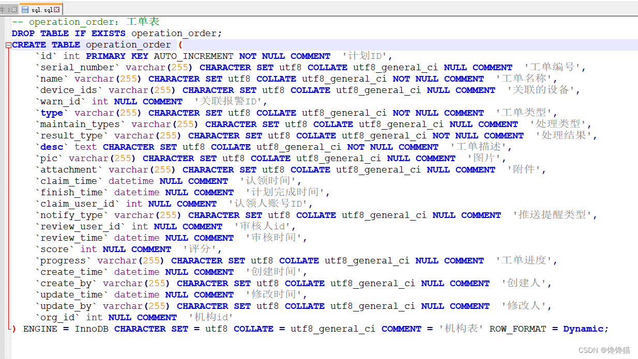Click 'operation_order' after CREATE TABLE

(x=128, y=44)
